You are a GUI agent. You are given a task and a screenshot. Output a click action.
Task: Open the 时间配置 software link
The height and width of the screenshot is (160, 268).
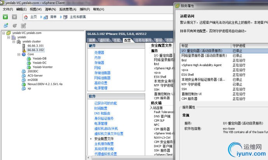101,108
